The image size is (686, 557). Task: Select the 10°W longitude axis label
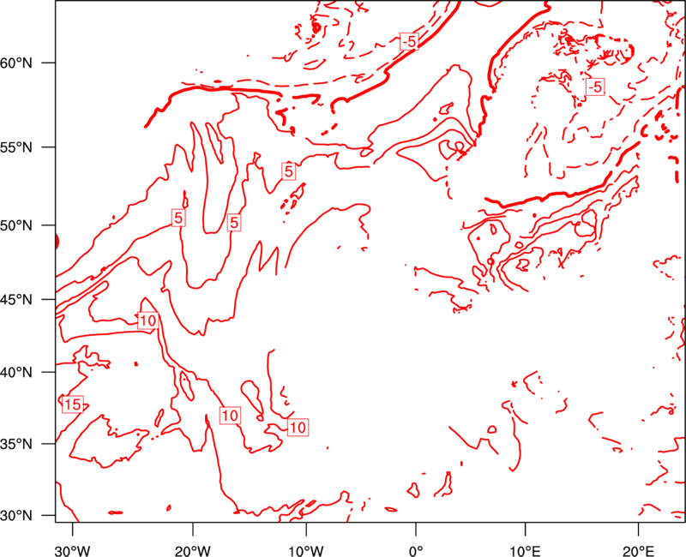click(x=306, y=550)
